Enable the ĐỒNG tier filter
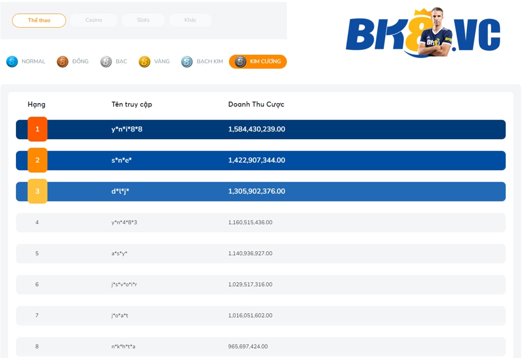Screen dimensions: 524x358 tap(73, 61)
